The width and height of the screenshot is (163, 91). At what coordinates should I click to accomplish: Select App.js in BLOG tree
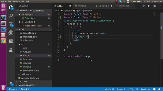click(33, 56)
